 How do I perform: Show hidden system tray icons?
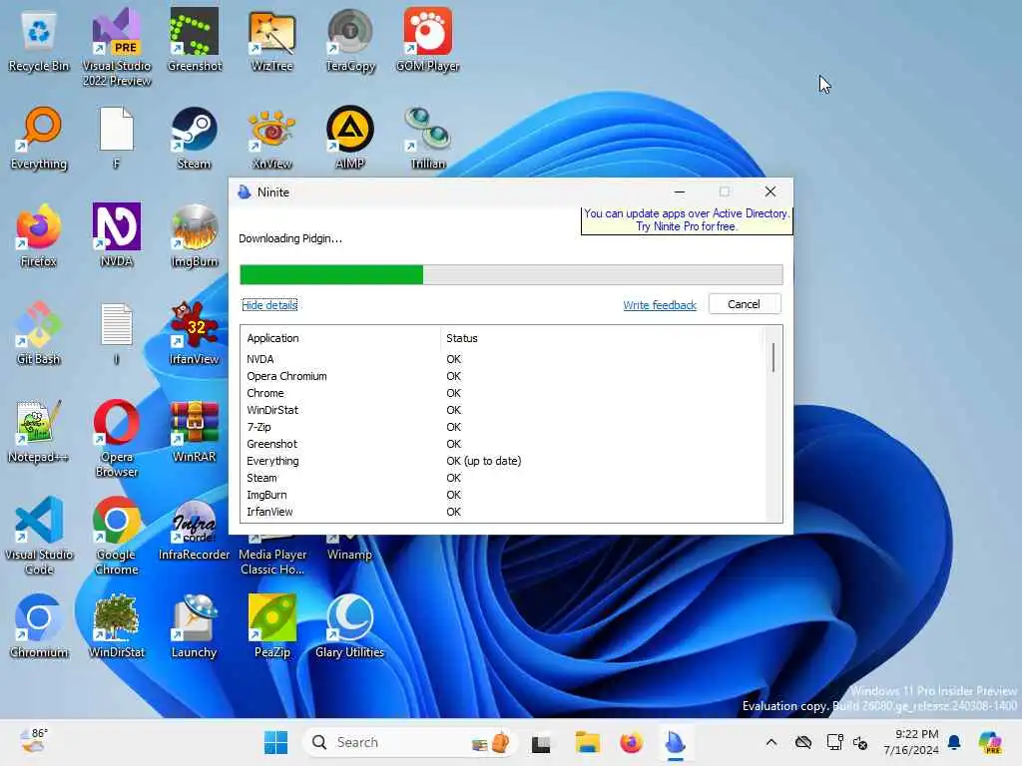pos(771,742)
